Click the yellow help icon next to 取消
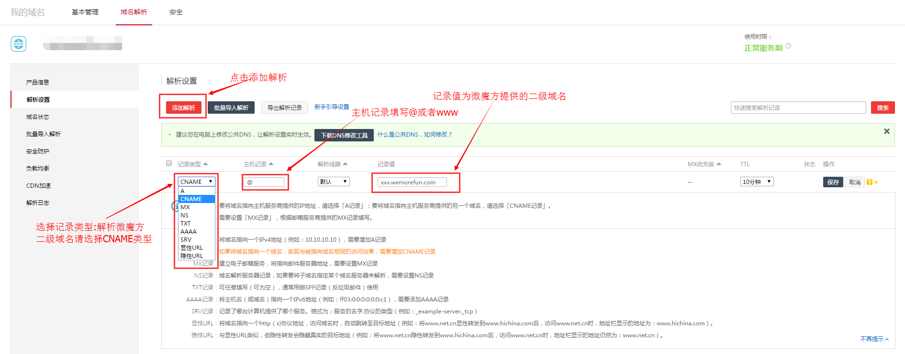 870,182
